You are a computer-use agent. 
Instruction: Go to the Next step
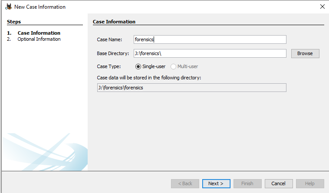[216, 183]
